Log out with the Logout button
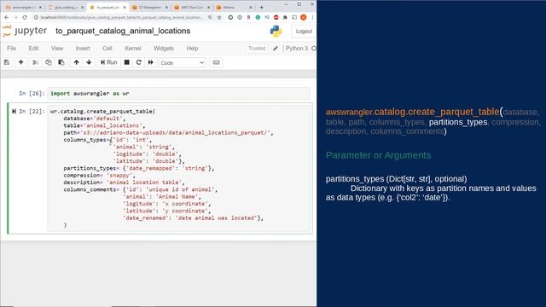The width and height of the screenshot is (546, 307). pyautogui.click(x=304, y=32)
